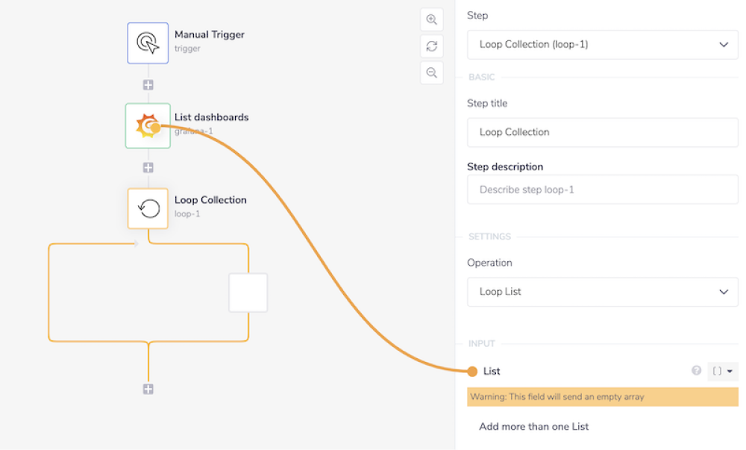Open the array type dropdown beside List

(x=722, y=370)
